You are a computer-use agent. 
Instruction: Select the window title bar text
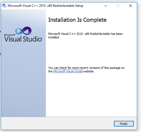(x=45, y=6)
